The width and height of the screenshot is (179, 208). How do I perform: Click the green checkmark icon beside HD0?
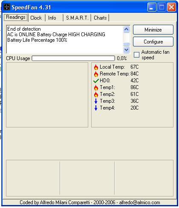[x=96, y=81]
